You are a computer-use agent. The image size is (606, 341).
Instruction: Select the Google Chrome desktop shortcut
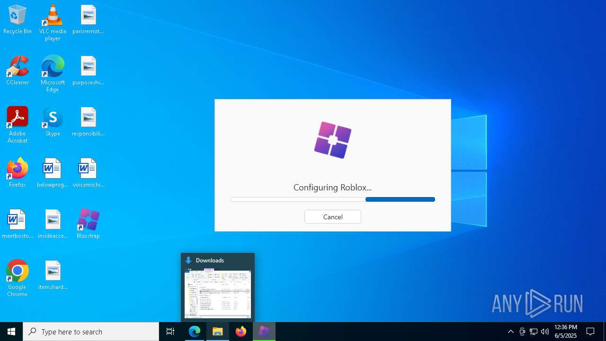point(18,278)
